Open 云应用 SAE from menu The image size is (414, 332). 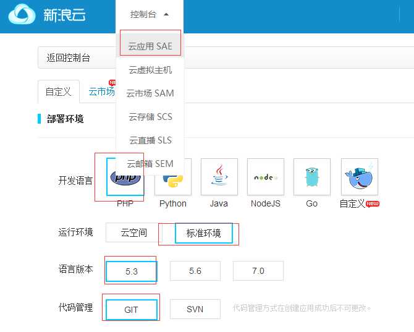coord(150,46)
